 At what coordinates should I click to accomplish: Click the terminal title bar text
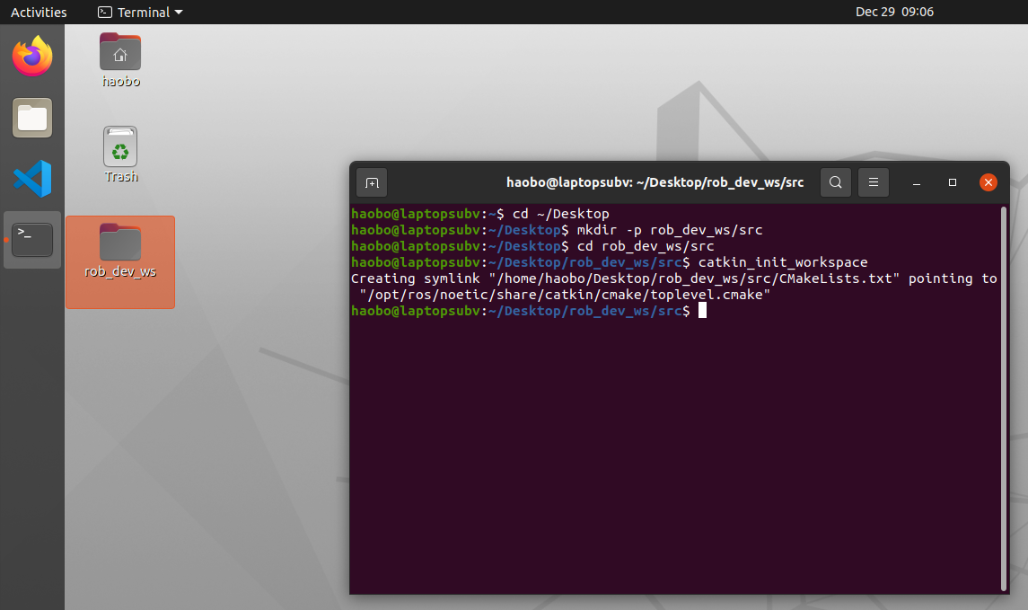(x=655, y=182)
